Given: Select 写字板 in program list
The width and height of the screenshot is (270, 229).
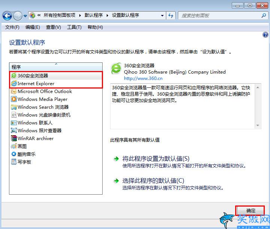Looking at the screenshot, I should point(56,162).
